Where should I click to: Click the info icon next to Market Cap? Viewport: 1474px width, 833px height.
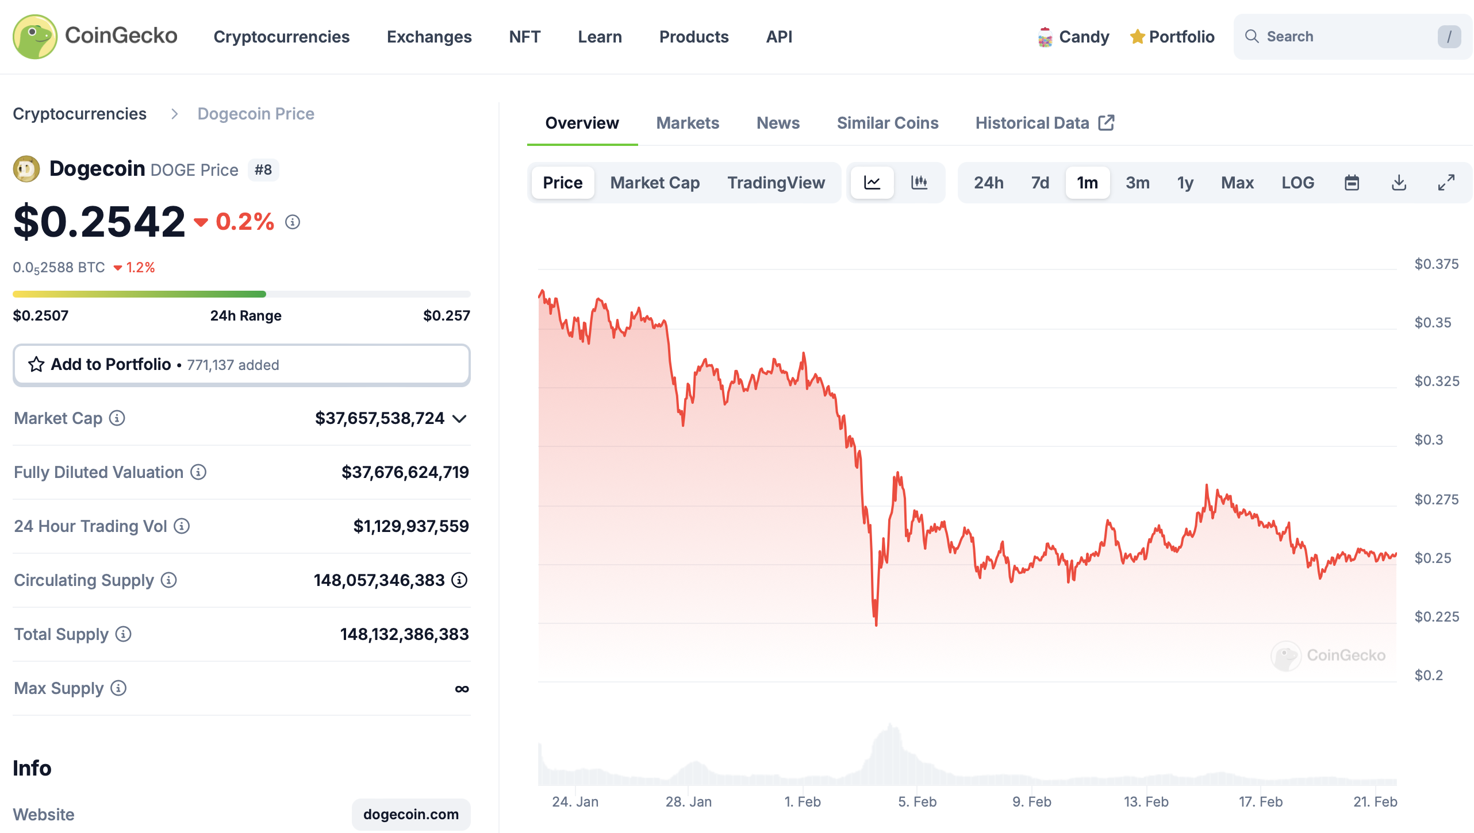117,418
